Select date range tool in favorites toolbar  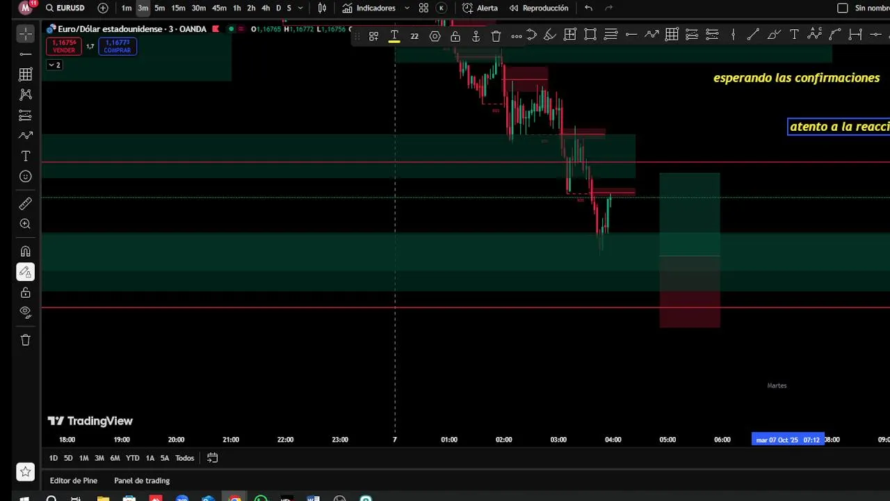855,34
